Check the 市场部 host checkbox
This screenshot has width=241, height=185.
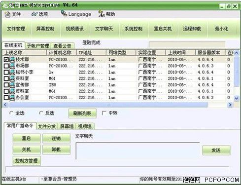coord(6,66)
